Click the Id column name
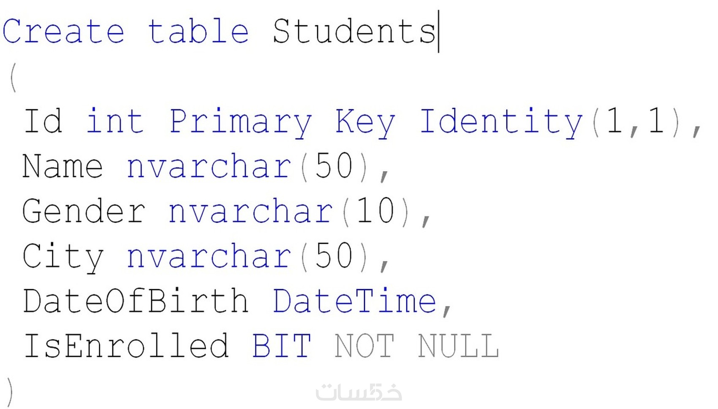Viewport: 718px width, 409px height. coord(43,121)
